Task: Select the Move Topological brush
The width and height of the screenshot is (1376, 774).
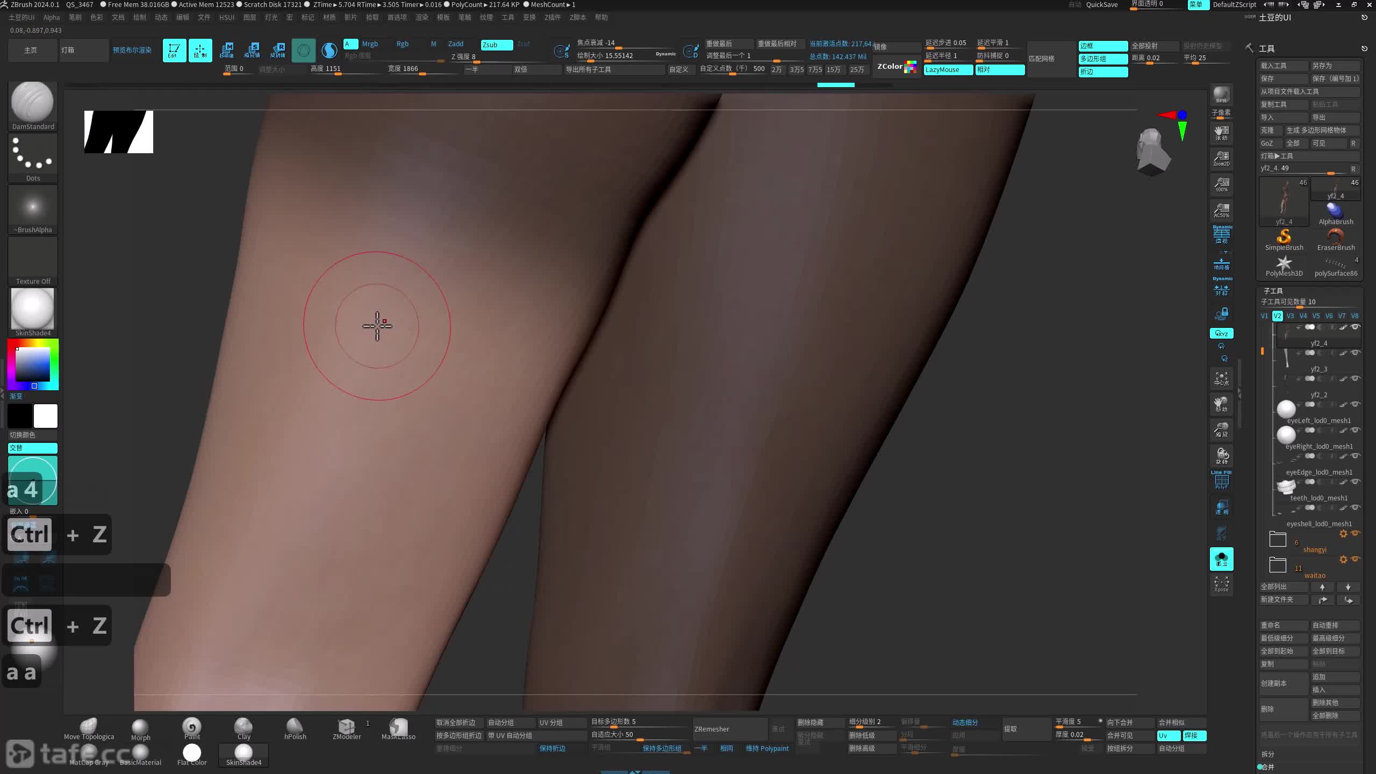Action: point(89,729)
